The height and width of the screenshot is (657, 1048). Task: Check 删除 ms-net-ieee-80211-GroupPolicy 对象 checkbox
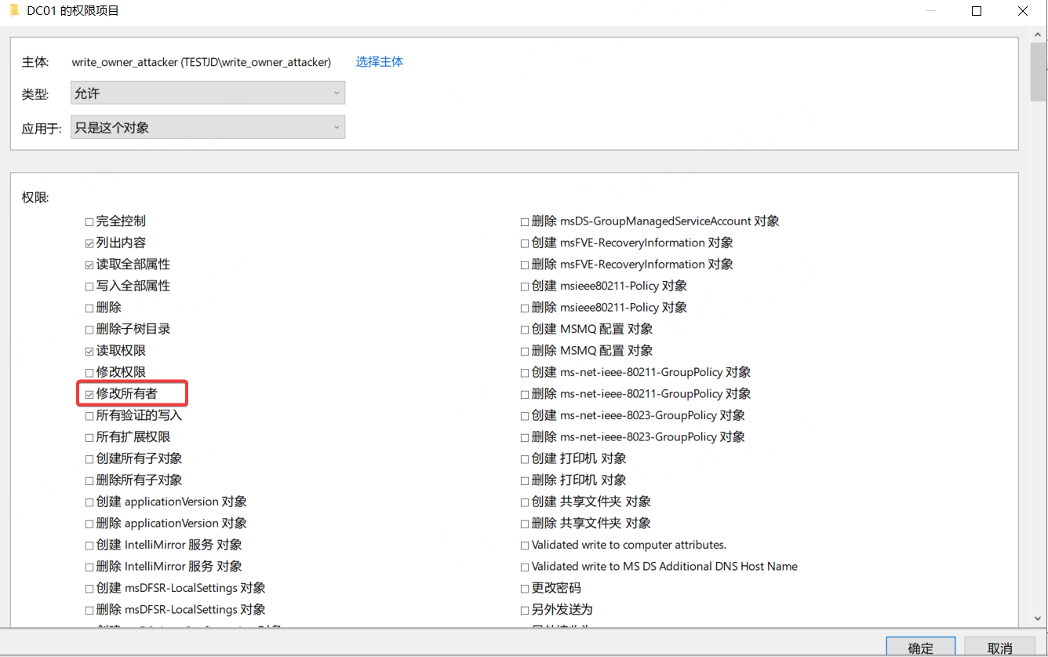pos(525,394)
